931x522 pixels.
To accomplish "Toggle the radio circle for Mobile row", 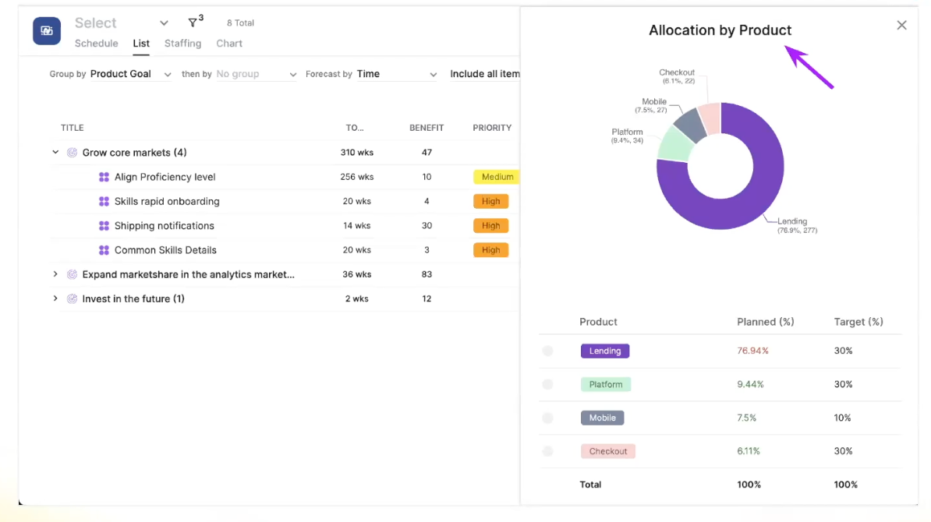I will coord(547,418).
